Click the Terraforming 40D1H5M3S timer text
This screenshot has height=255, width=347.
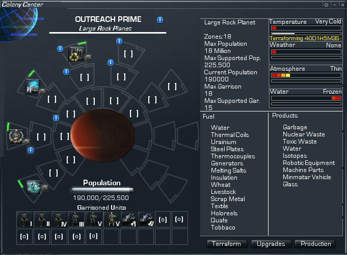(304, 38)
